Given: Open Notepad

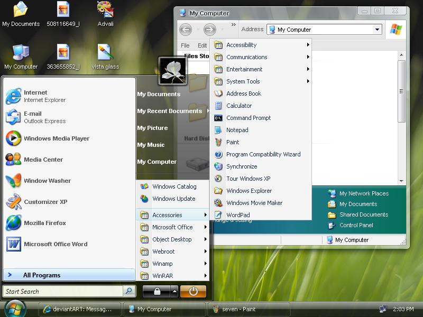Looking at the screenshot, I should 261,130.
